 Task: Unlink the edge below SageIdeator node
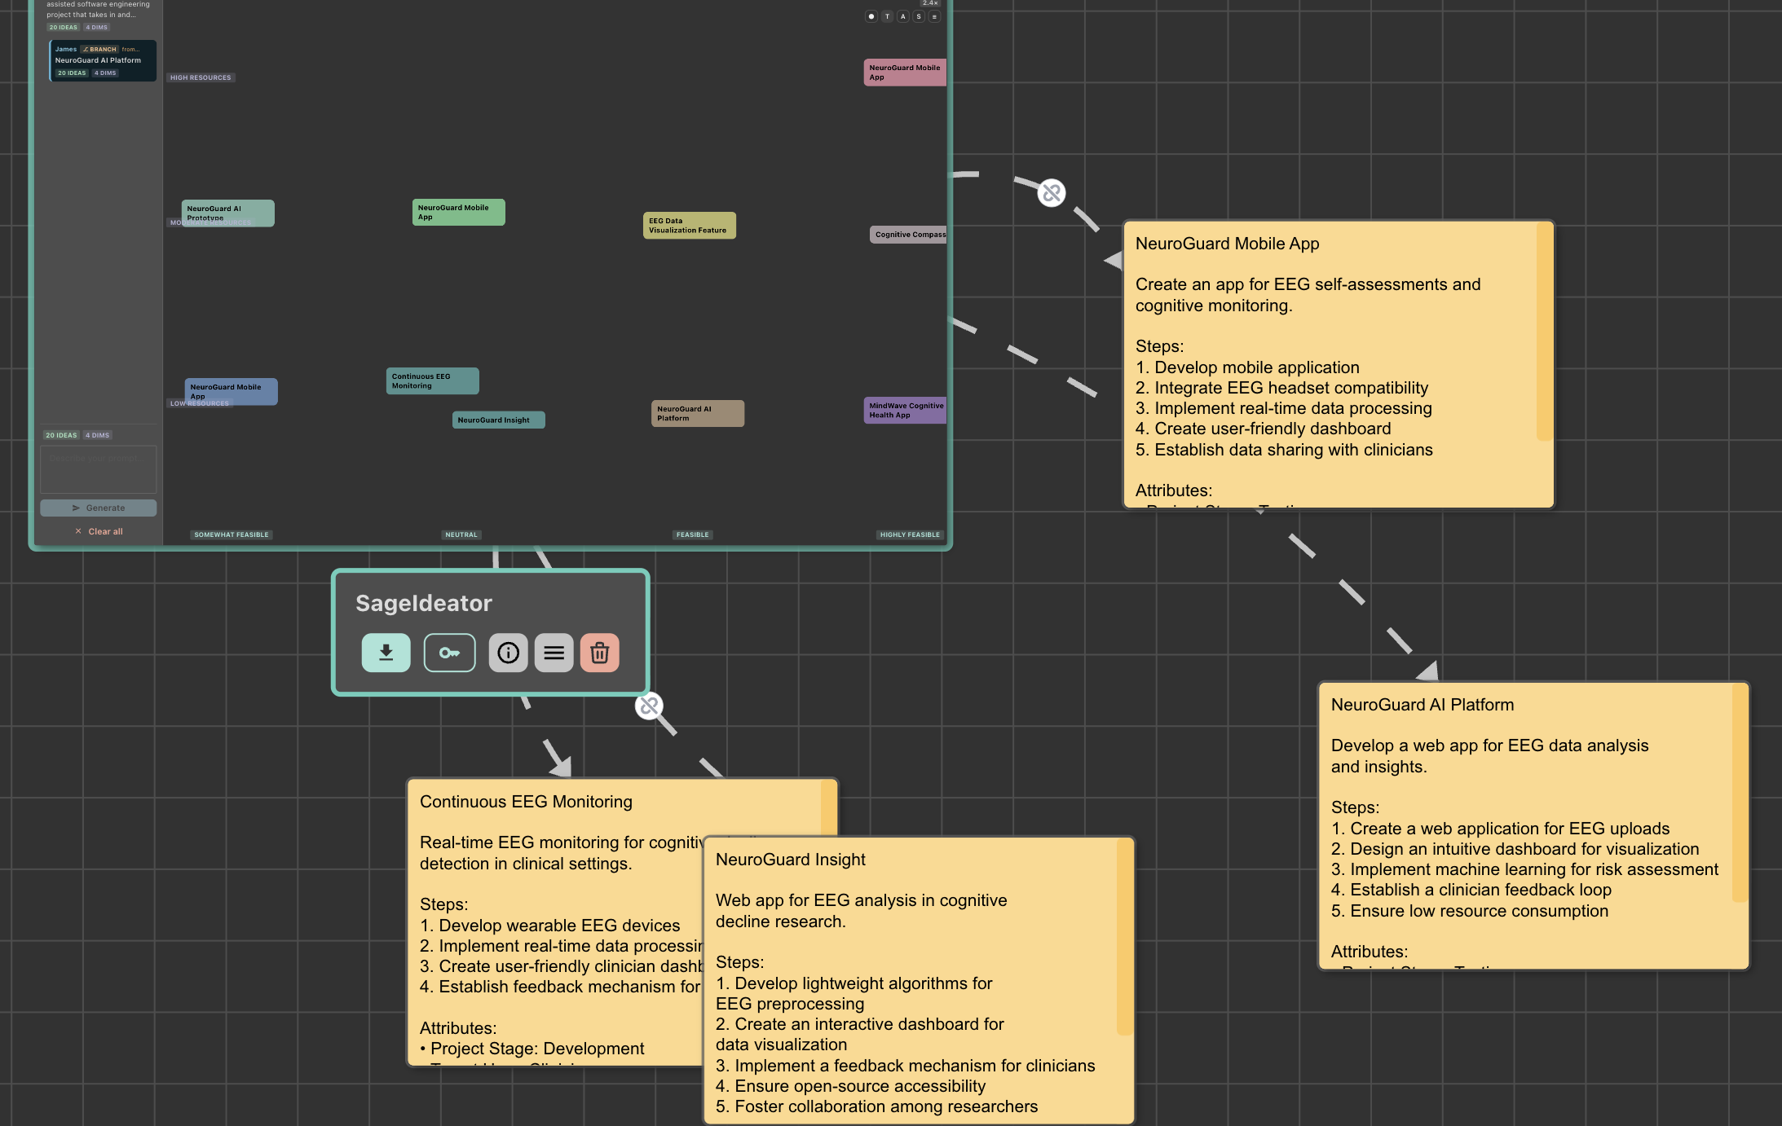coord(649,706)
